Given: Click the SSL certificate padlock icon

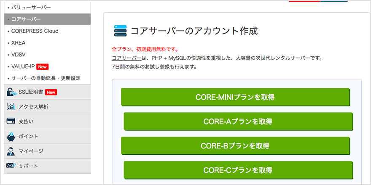Looking at the screenshot, I should point(11,92).
